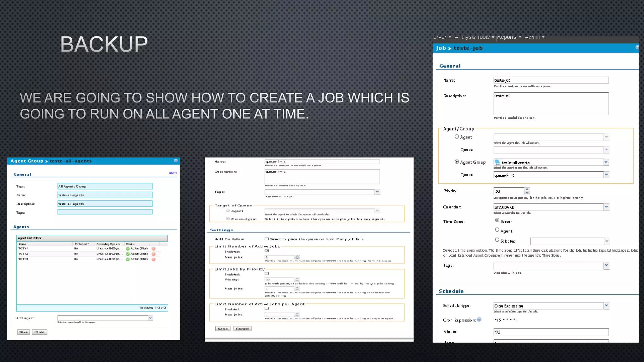The image size is (644, 362).
Task: Click green Active status icon for TOTH2
Action: [128, 254]
